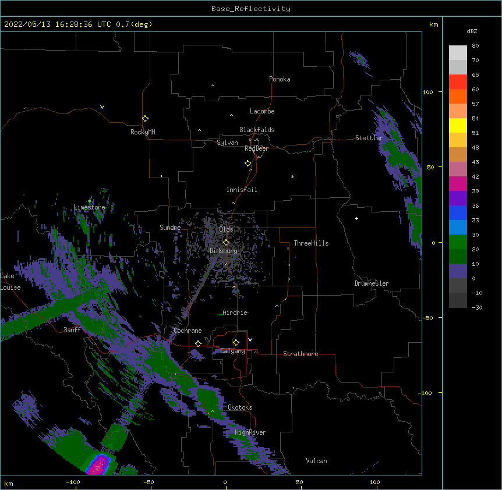Image resolution: width=502 pixels, height=490 pixels.
Task: Pick the orange 57-60 dBZ legend swatch
Action: (458, 96)
